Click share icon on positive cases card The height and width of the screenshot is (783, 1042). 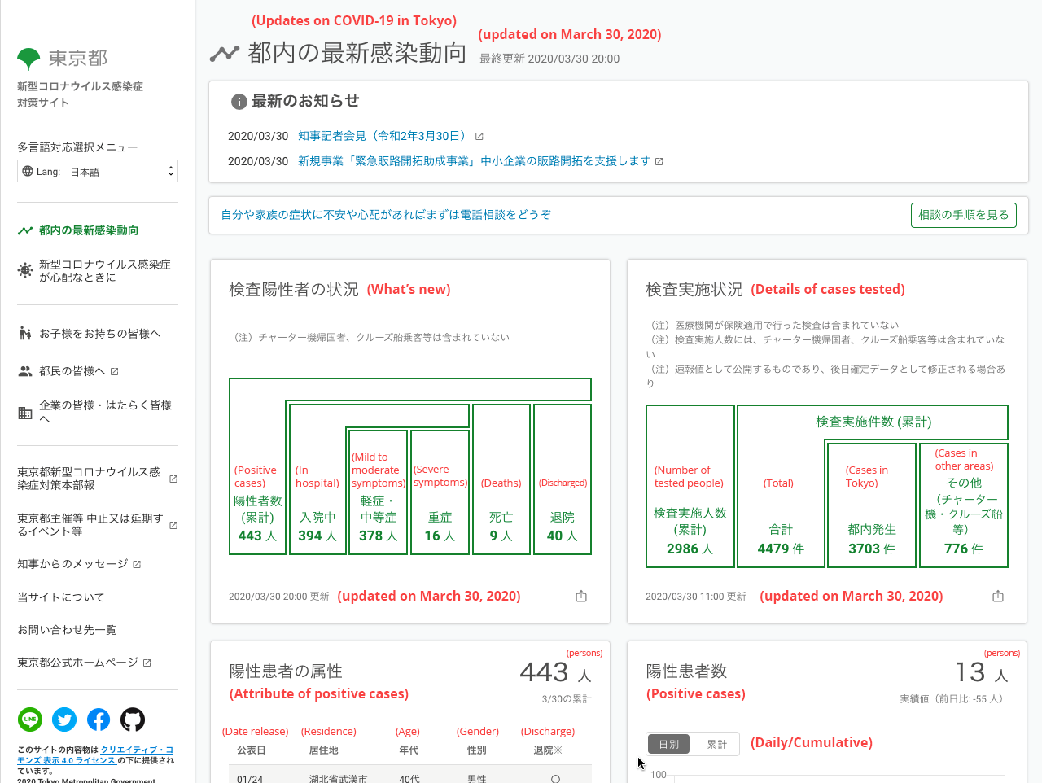tap(581, 597)
